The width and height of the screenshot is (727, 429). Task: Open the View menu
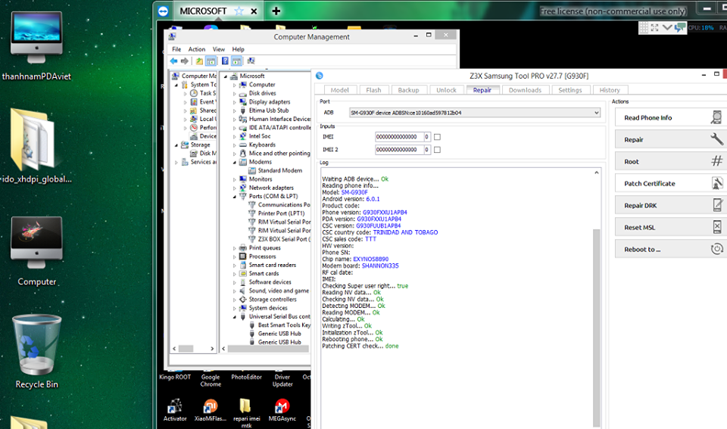pyautogui.click(x=218, y=49)
